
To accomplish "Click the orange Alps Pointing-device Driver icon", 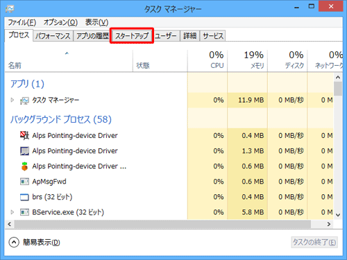I will click(x=24, y=166).
